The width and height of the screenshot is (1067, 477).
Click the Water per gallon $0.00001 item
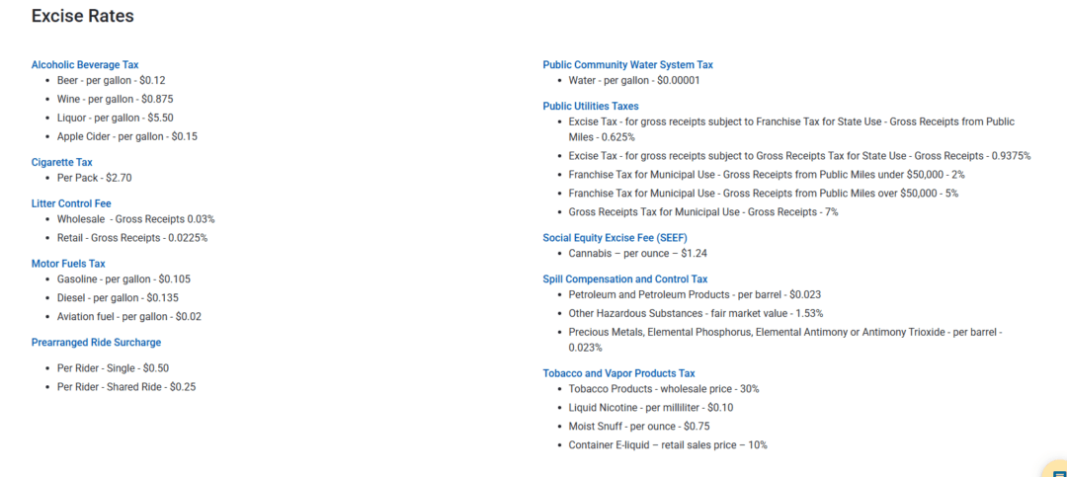click(634, 80)
